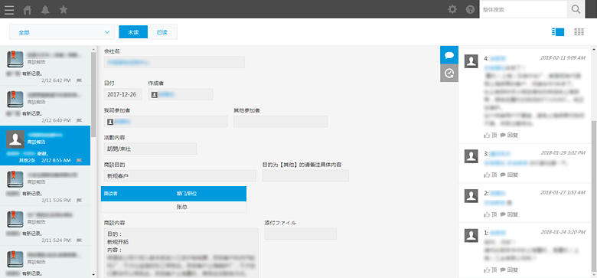Click the 其他参加者 field
597x278 pixels.
pyautogui.click(x=281, y=122)
